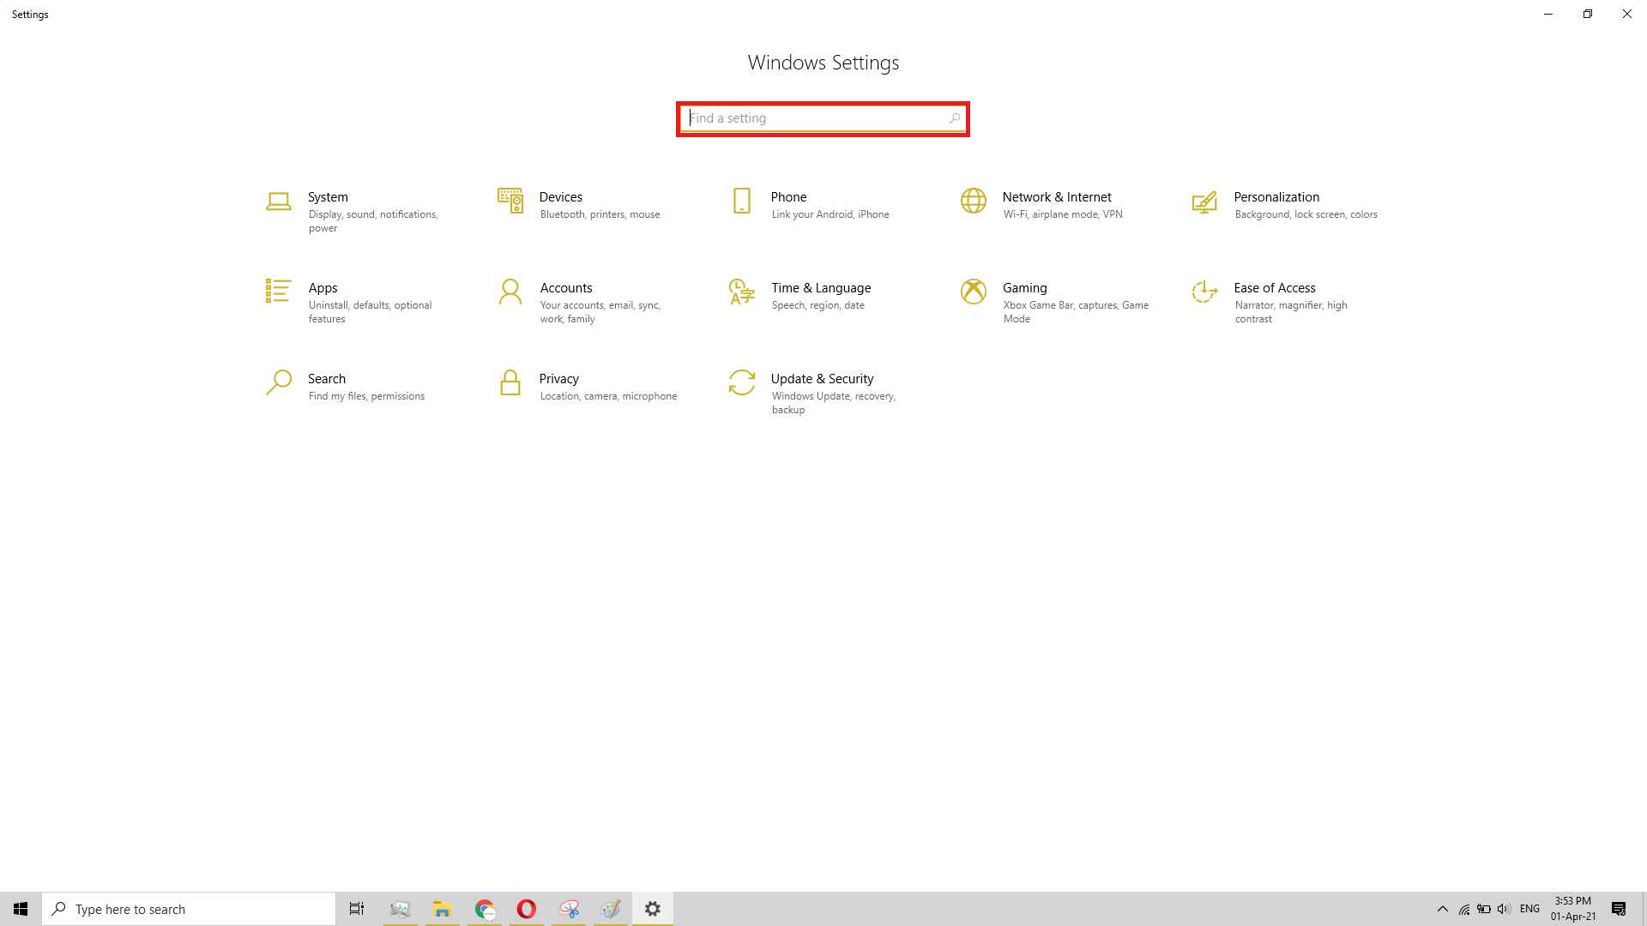Open the Ease of Access icon
Screen dimensions: 1647x926
[x=1204, y=292]
